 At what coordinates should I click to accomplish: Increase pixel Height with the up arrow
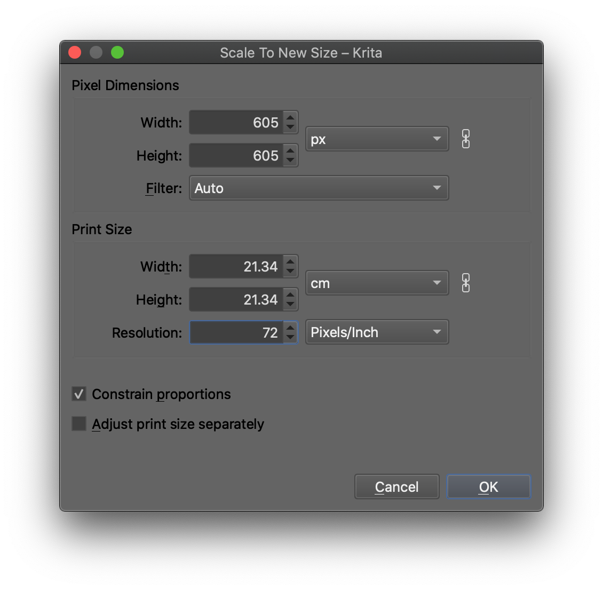point(290,151)
